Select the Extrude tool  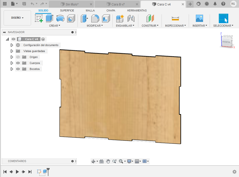coord(50,19)
